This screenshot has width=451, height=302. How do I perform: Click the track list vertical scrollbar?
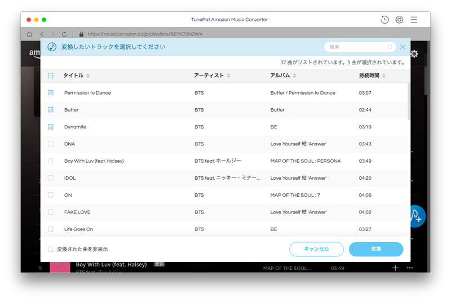[408, 101]
